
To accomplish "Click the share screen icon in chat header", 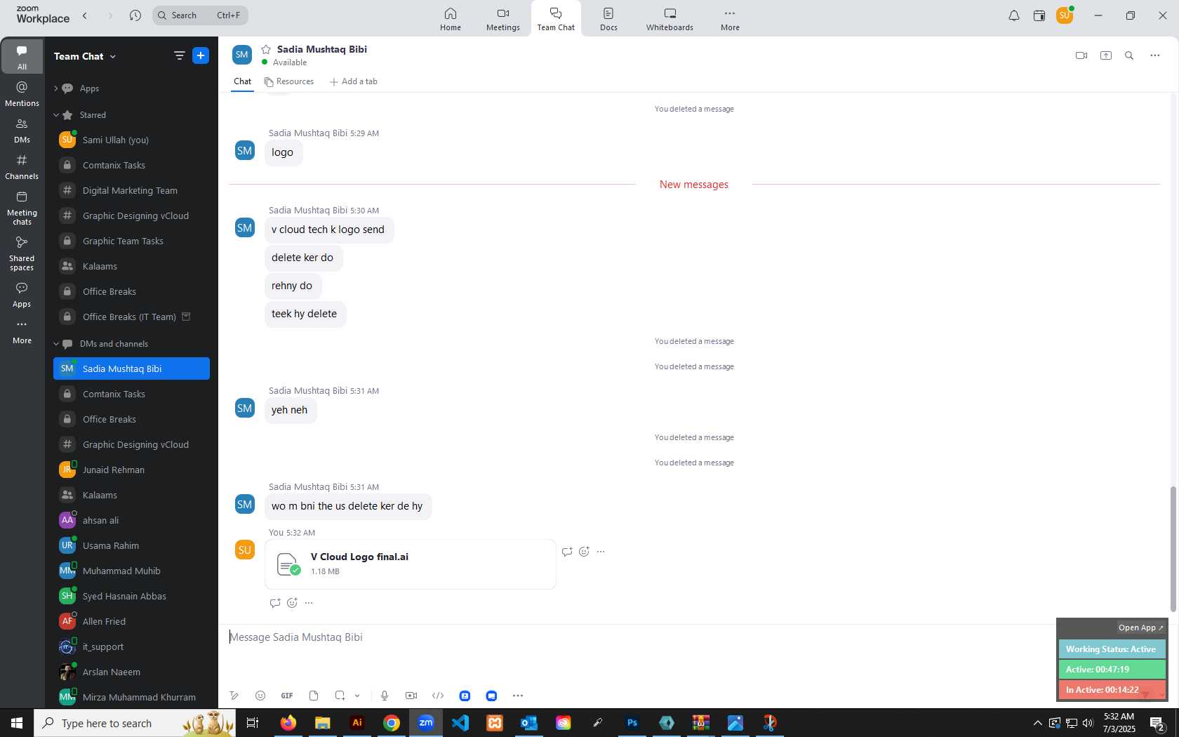I will [x=1106, y=55].
